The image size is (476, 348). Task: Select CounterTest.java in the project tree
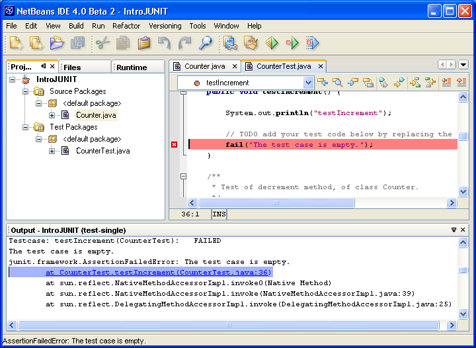tap(103, 151)
